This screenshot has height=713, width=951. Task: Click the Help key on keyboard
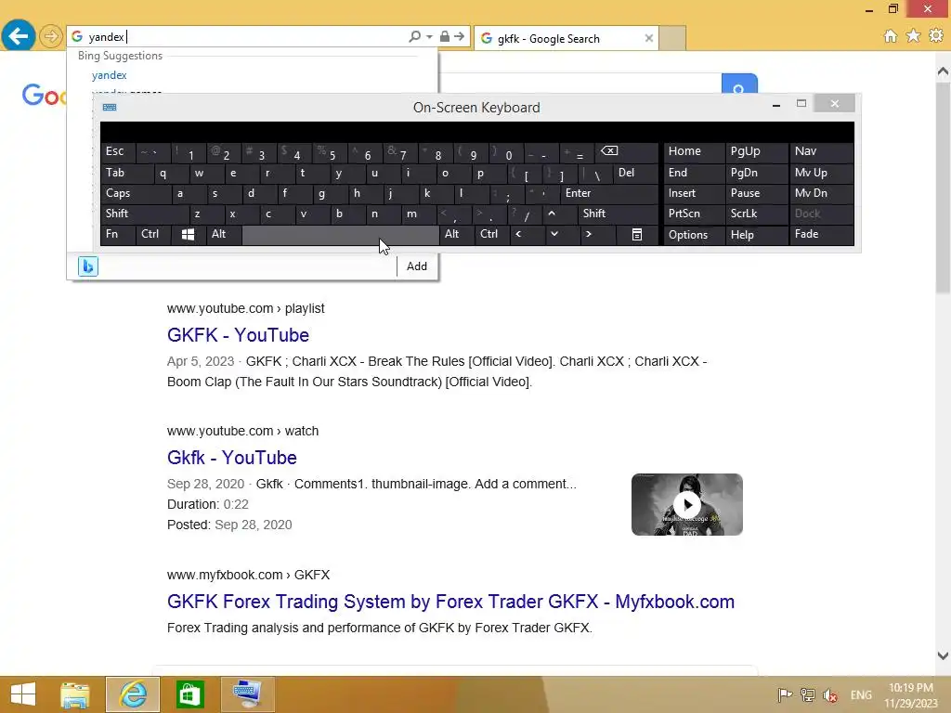click(x=756, y=235)
